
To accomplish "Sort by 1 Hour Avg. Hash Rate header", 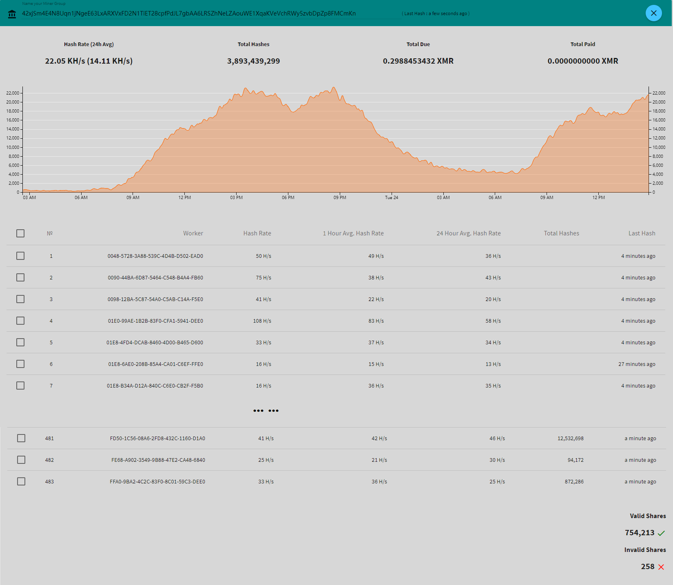I will click(353, 233).
